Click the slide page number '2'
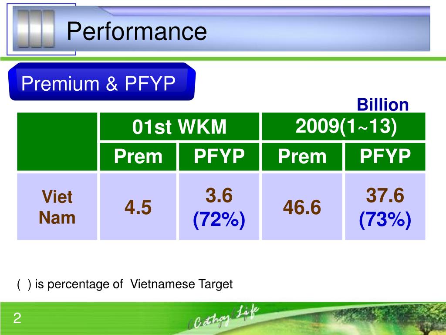This screenshot has height=335, width=446. pyautogui.click(x=17, y=318)
